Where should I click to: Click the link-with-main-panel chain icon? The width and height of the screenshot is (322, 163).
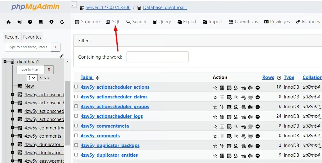61,56
